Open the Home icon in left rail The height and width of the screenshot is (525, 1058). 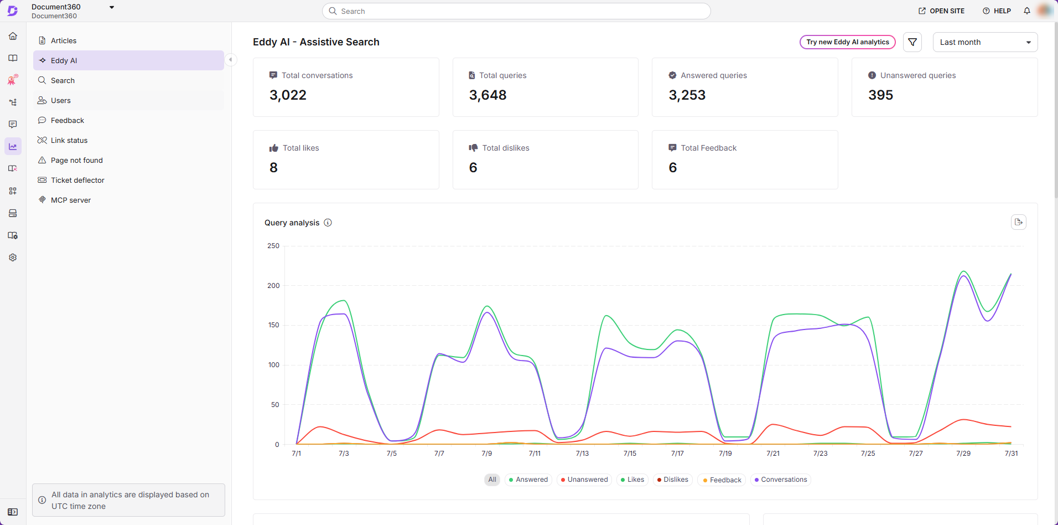click(13, 36)
